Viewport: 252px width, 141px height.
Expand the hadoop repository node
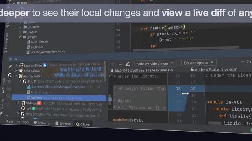[x=19, y=103]
